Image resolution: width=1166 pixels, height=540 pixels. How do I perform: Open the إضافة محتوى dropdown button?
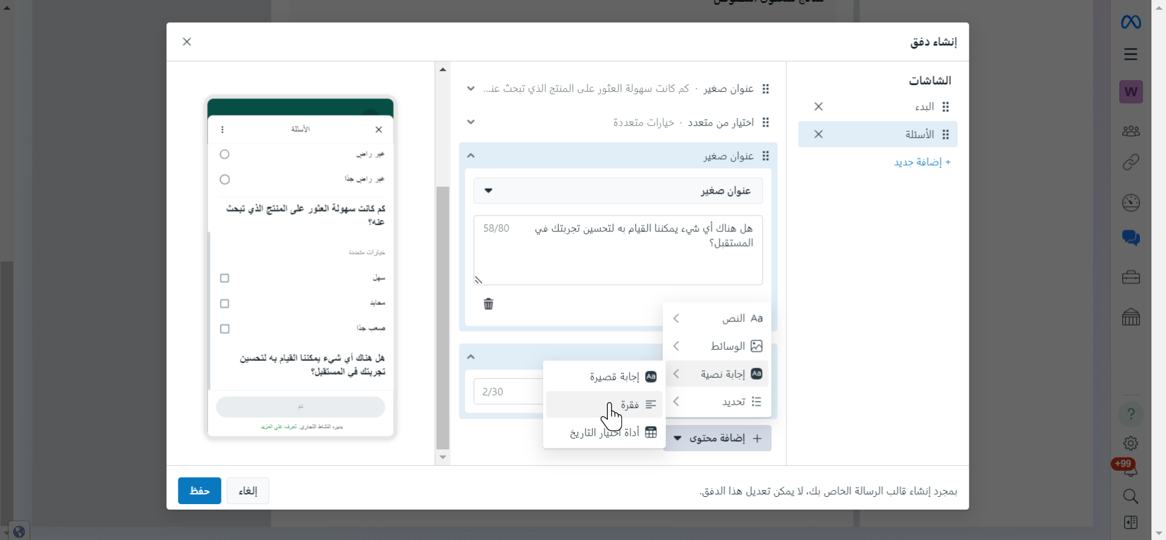point(718,438)
